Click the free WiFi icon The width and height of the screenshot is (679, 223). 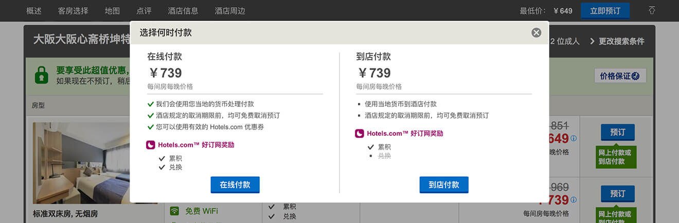pyautogui.click(x=175, y=211)
